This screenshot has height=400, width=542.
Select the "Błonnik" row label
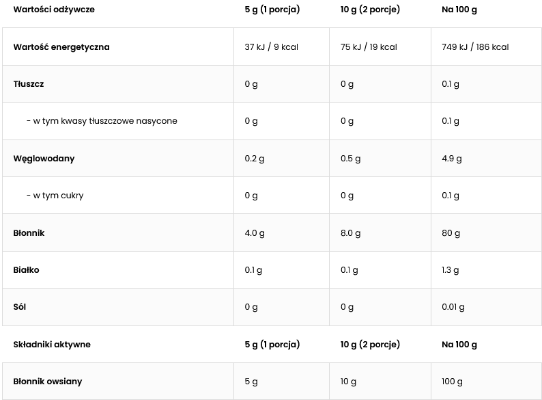point(29,233)
